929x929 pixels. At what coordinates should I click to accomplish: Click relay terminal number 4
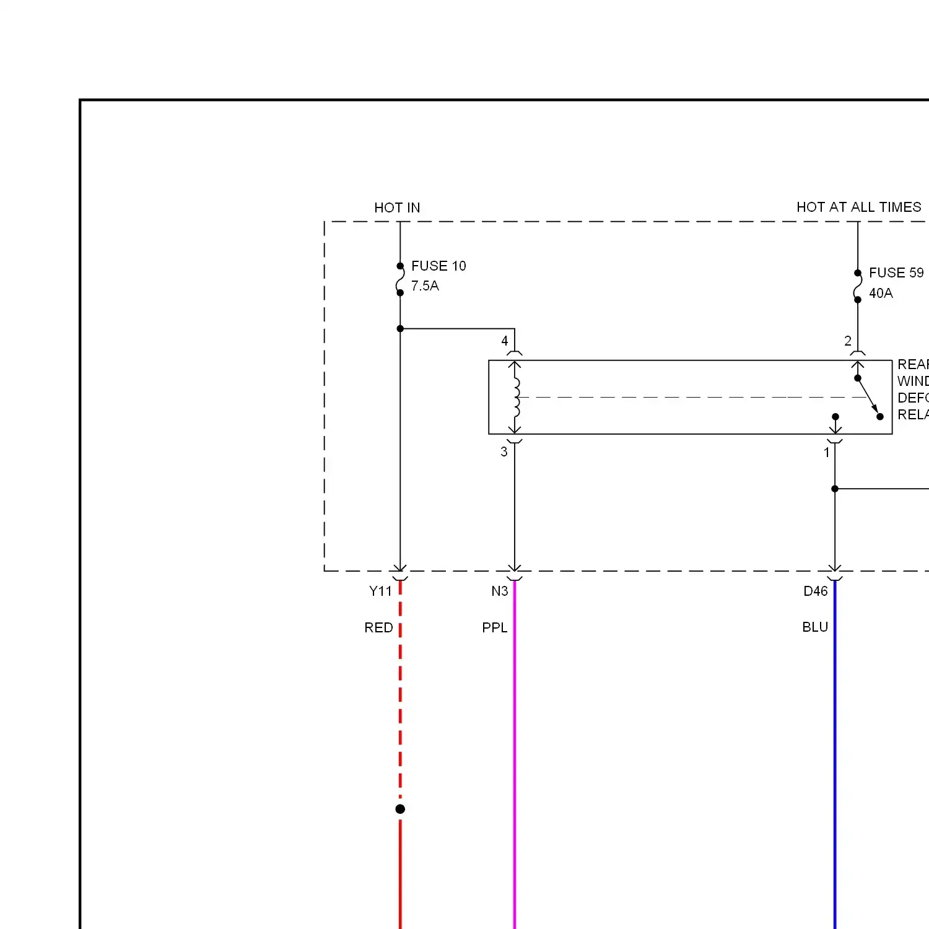click(x=505, y=341)
